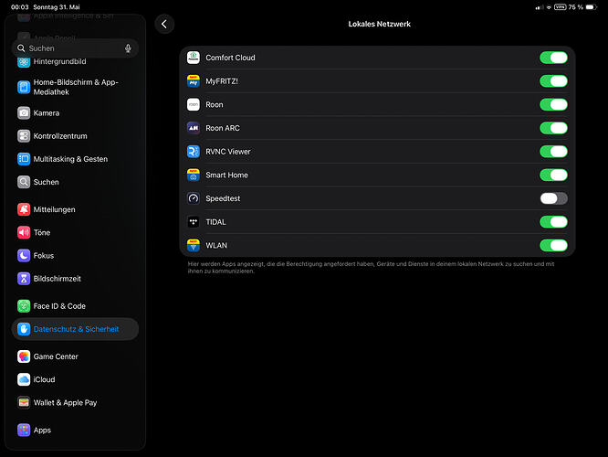Tap the MyFRITZ! app icon
Screen dimensions: 608x457
point(194,81)
